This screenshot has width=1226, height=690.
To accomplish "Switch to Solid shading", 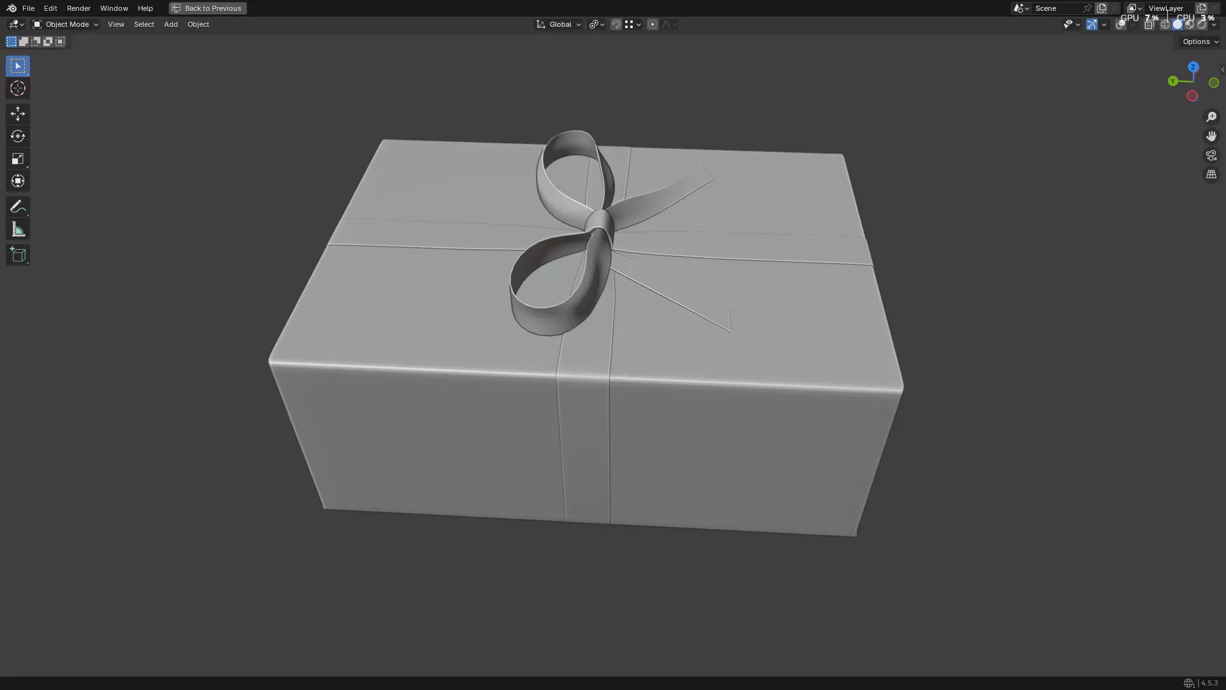I will point(1177,24).
